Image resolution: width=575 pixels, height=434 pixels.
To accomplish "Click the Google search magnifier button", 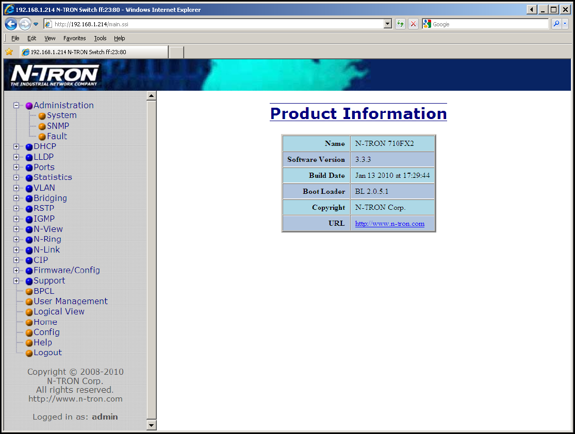I will pyautogui.click(x=556, y=24).
